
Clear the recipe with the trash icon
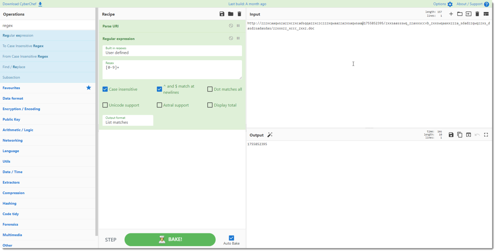click(239, 14)
